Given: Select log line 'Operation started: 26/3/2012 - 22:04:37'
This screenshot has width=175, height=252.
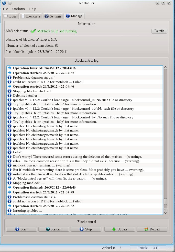Looking at the screenshot, I should point(85,73).
